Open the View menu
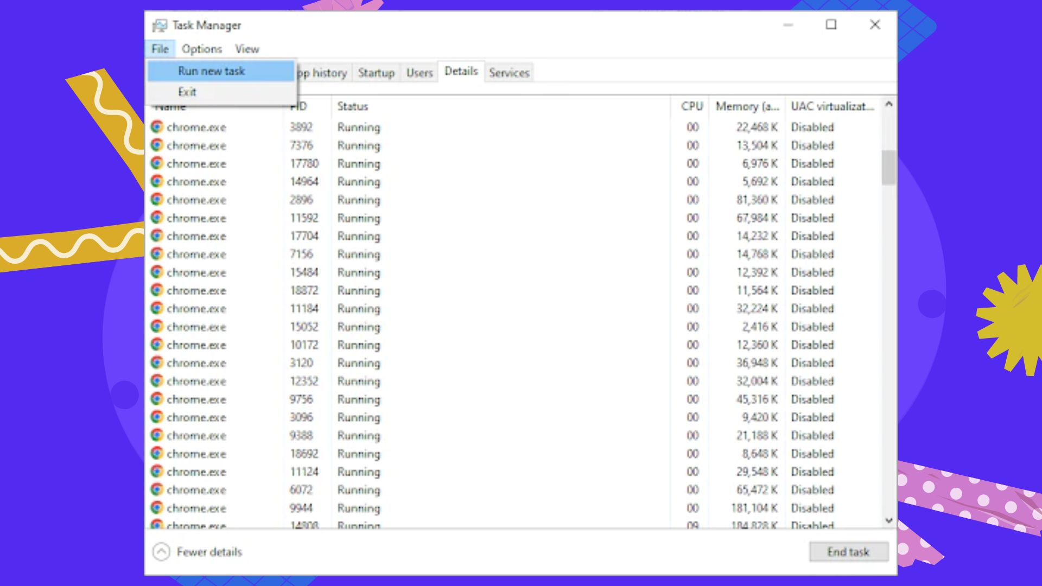This screenshot has width=1042, height=586. tap(247, 49)
